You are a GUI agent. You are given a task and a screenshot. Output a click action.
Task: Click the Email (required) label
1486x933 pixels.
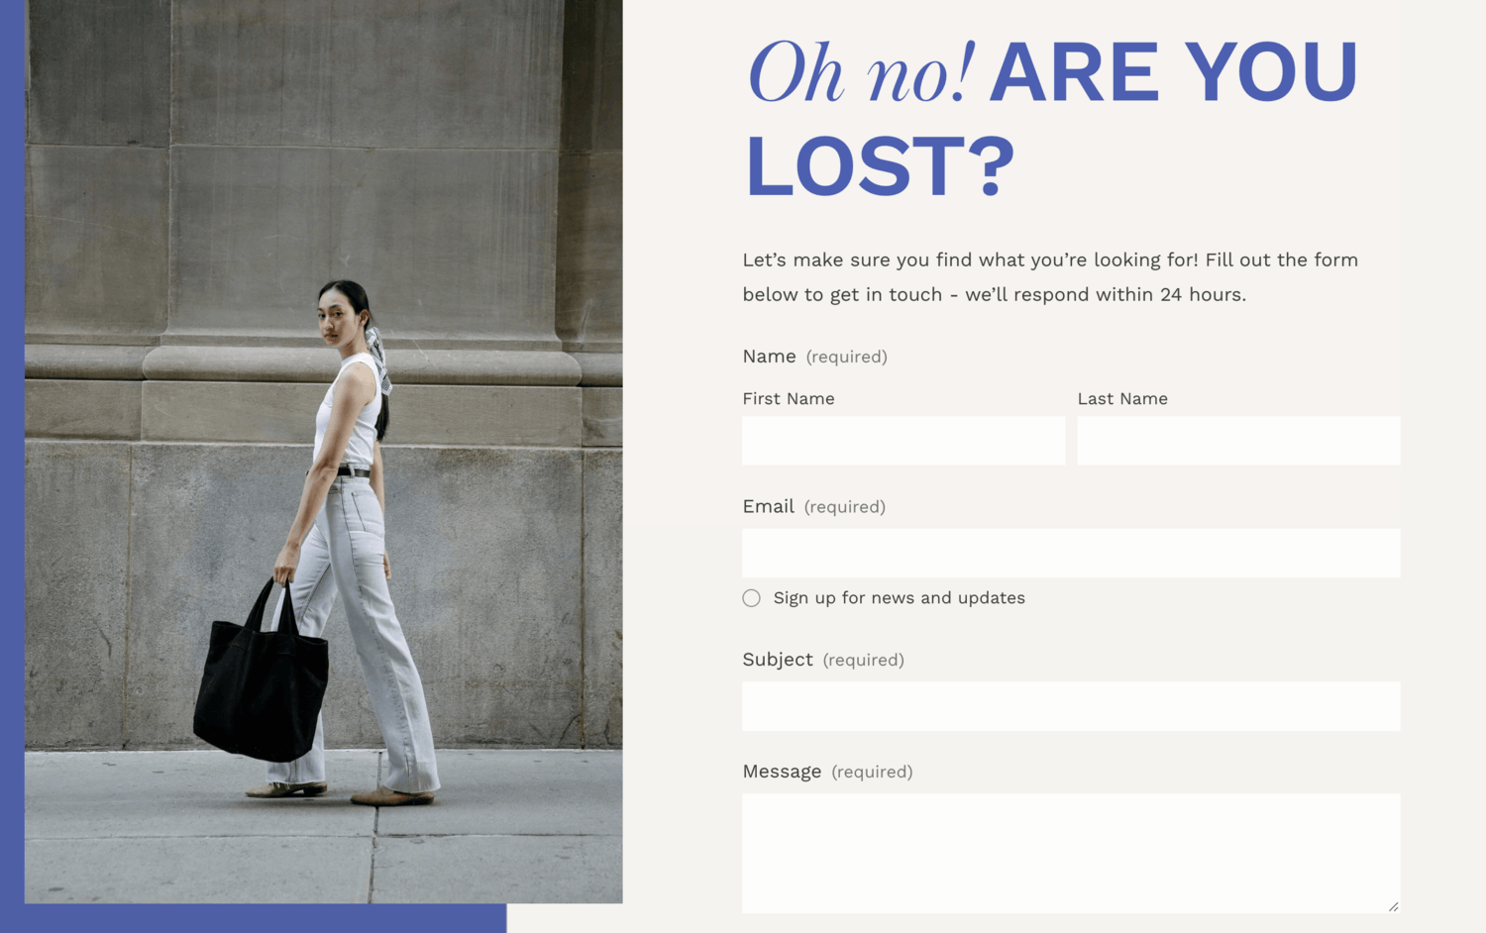click(x=813, y=506)
